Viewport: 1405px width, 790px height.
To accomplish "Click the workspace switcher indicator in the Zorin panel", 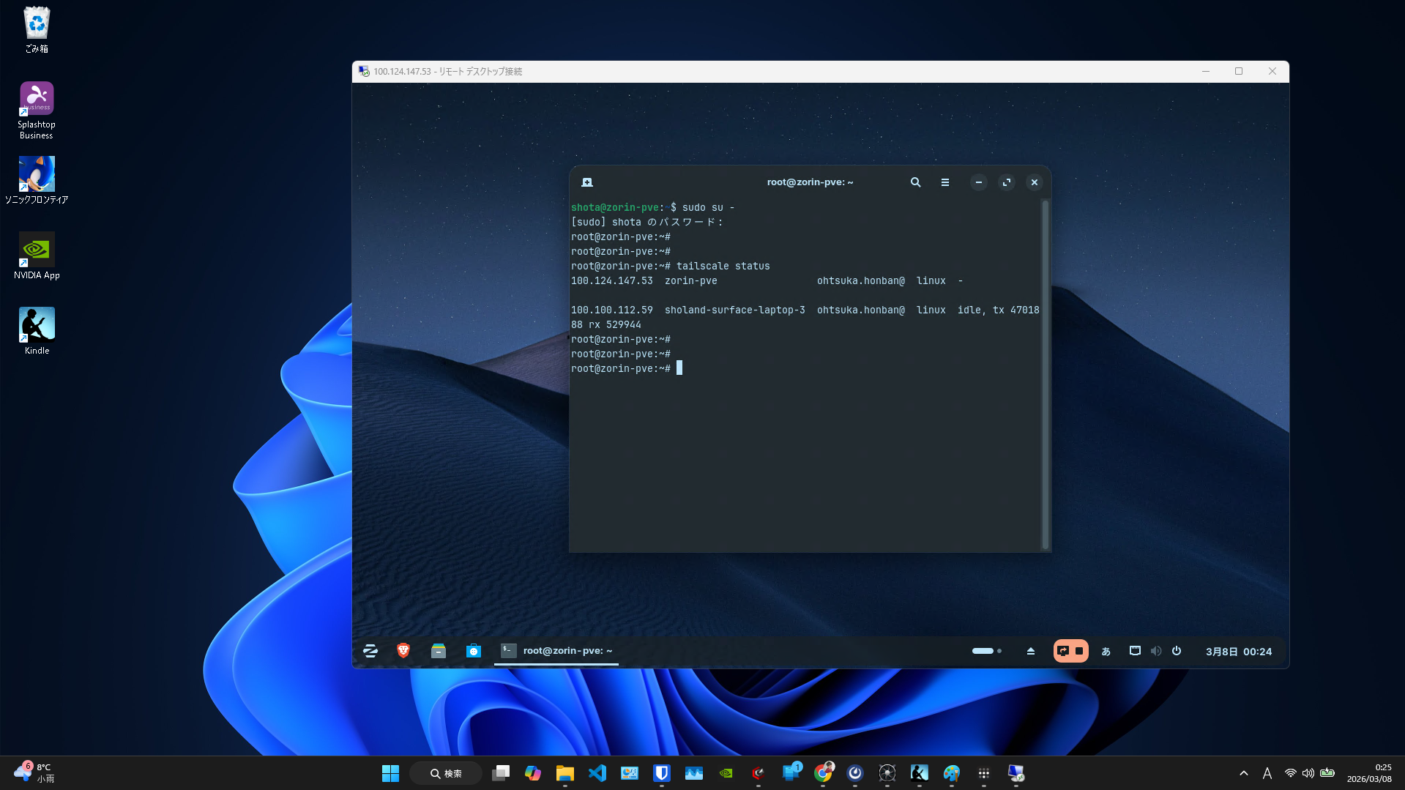I will pyautogui.click(x=986, y=651).
